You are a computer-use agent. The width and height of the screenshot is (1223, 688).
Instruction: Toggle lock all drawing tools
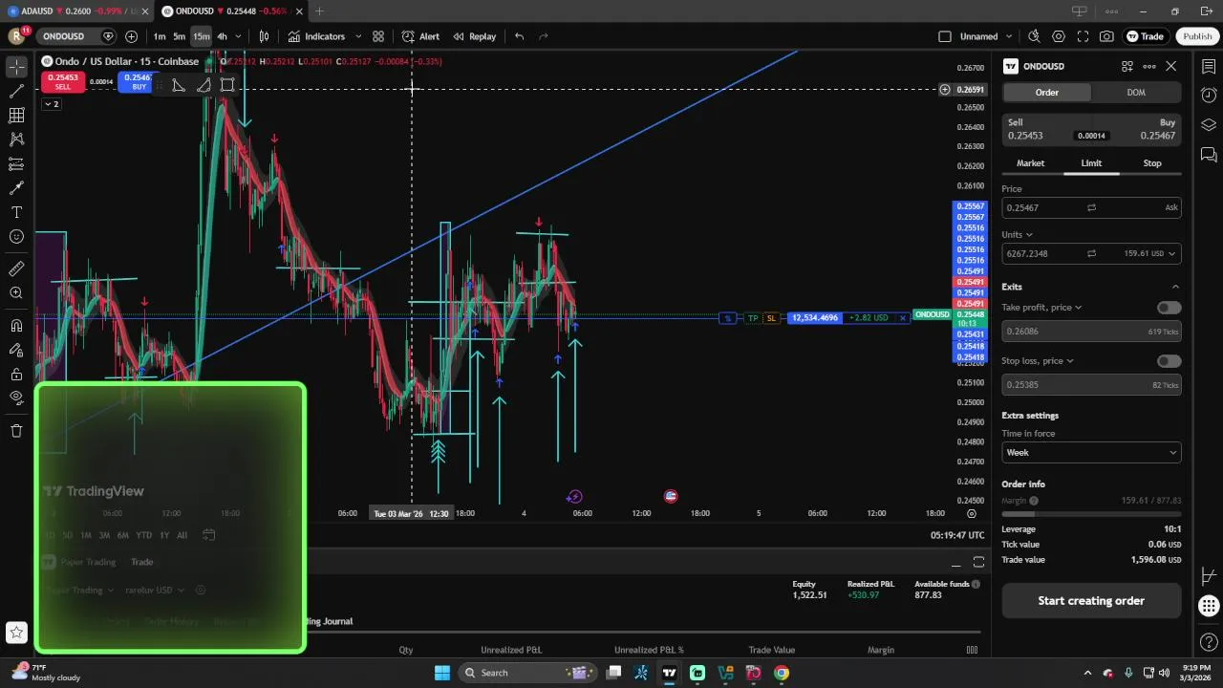(16, 374)
